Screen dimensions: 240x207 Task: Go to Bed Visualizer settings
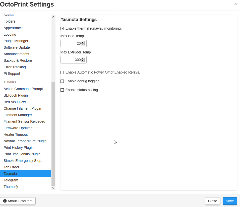15,102
